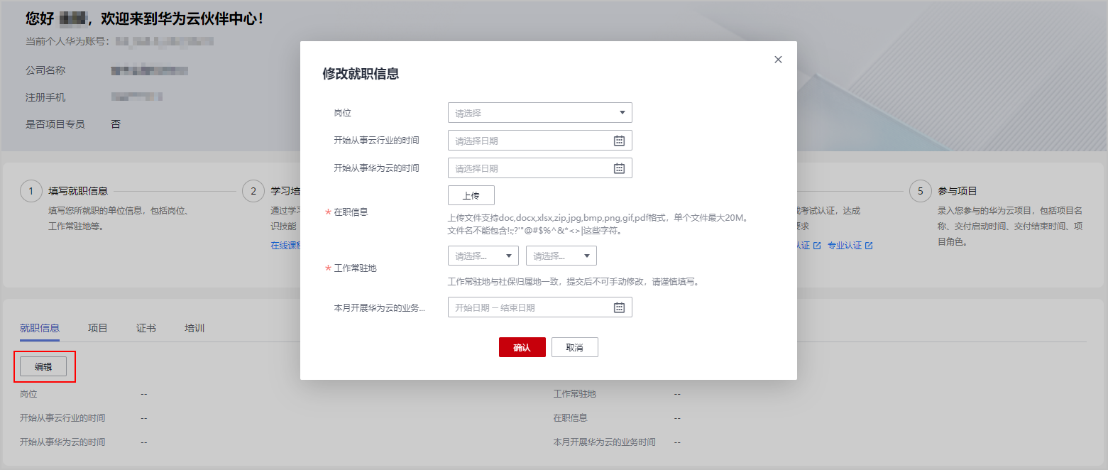The height and width of the screenshot is (470, 1108).
Task: Click the 取消 button
Action: [575, 347]
